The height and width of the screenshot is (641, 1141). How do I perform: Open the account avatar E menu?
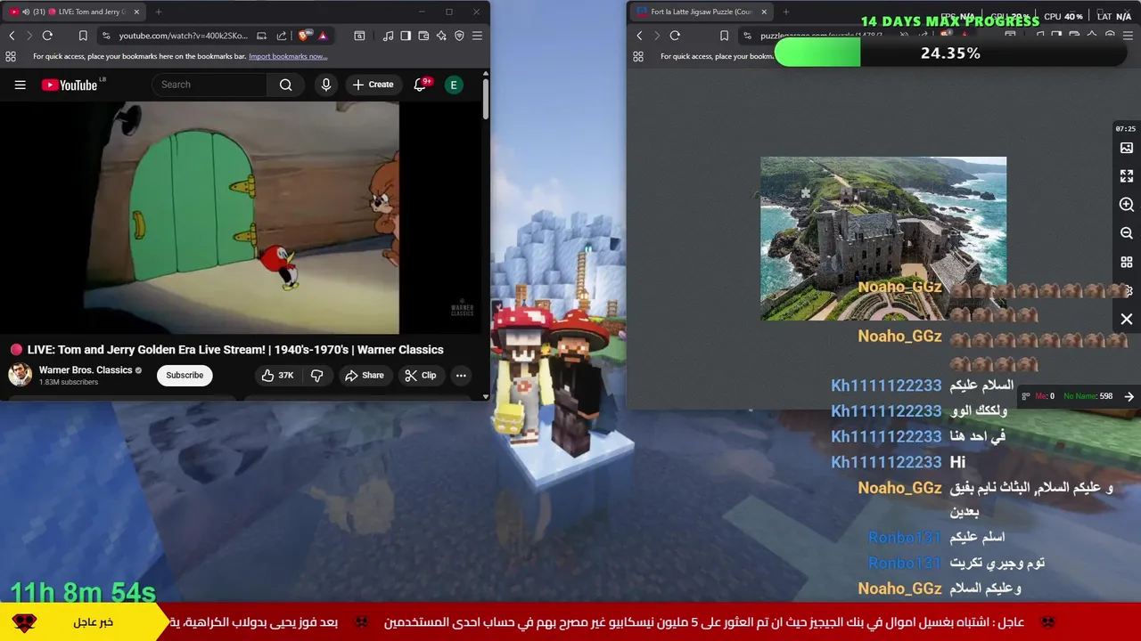(454, 85)
